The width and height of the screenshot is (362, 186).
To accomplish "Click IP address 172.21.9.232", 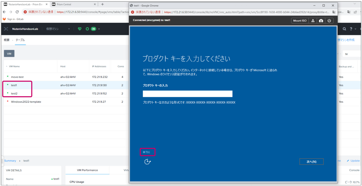I will [99, 77].
